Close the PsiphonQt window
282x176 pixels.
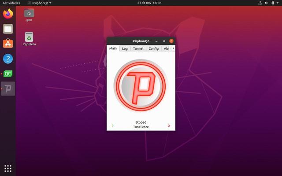coord(171,41)
